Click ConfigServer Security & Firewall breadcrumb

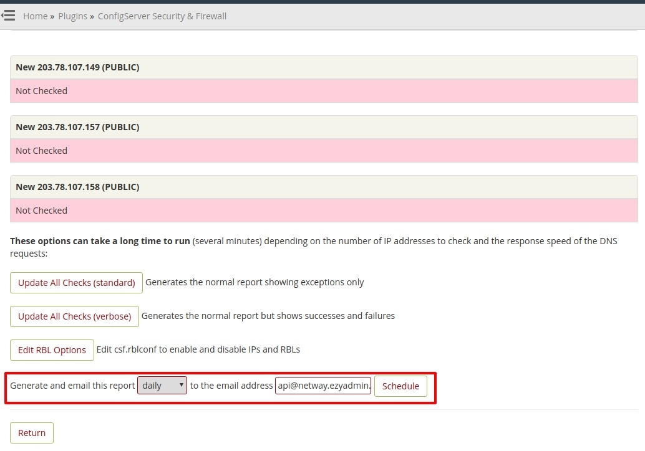click(x=162, y=16)
